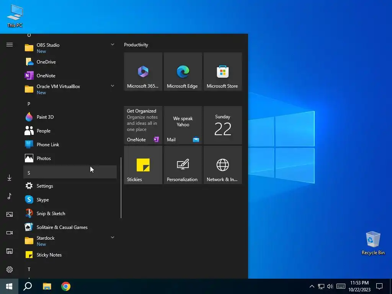The width and height of the screenshot is (392, 294).
Task: Open the Sunday 22 calendar tile
Action: [x=223, y=125]
